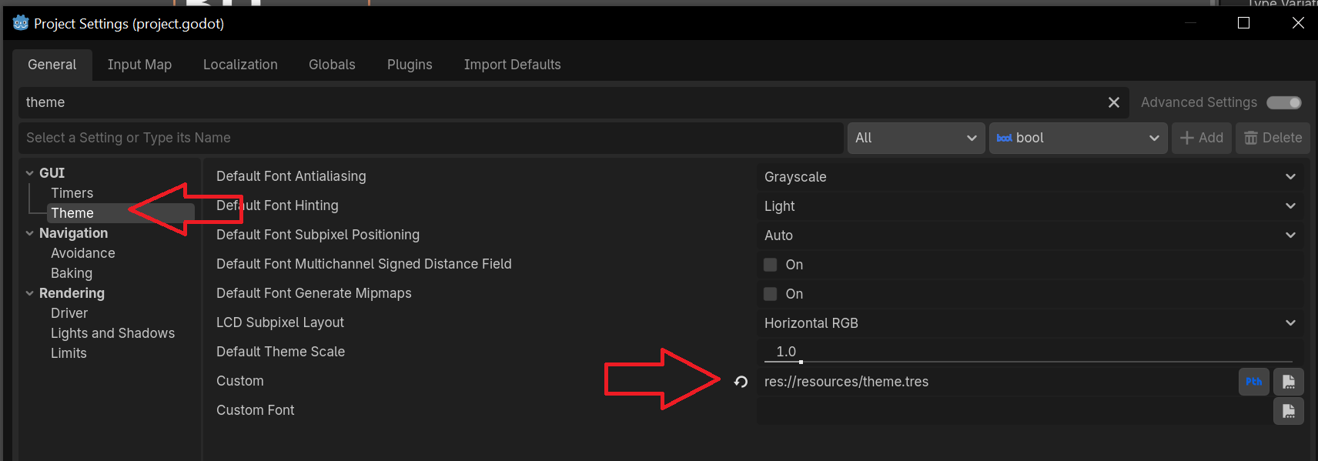This screenshot has width=1318, height=461.
Task: Open Default Font Hinting dropdown
Action: pos(1030,206)
